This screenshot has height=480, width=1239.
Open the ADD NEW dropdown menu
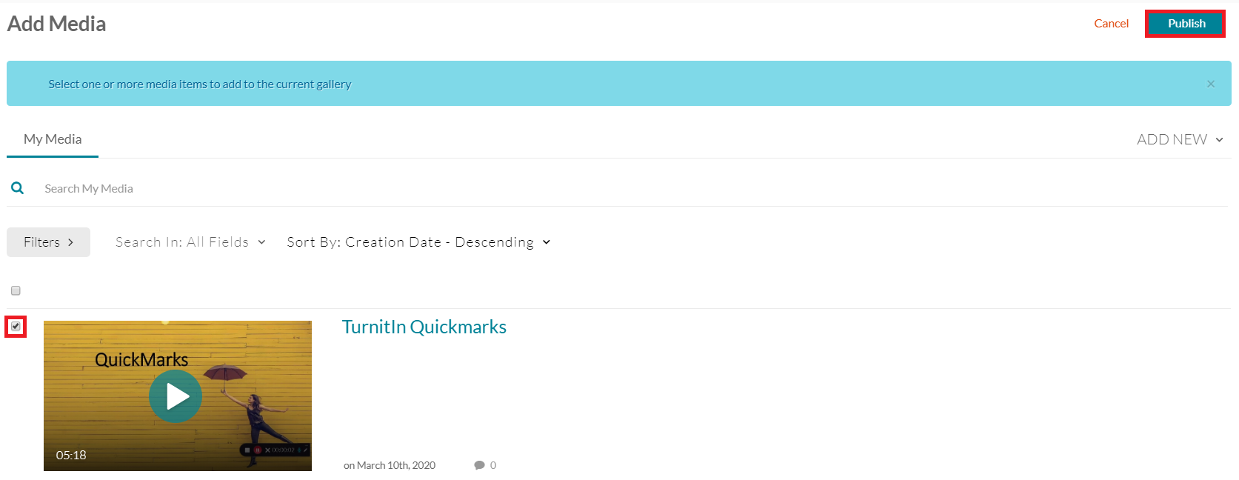pos(1180,139)
